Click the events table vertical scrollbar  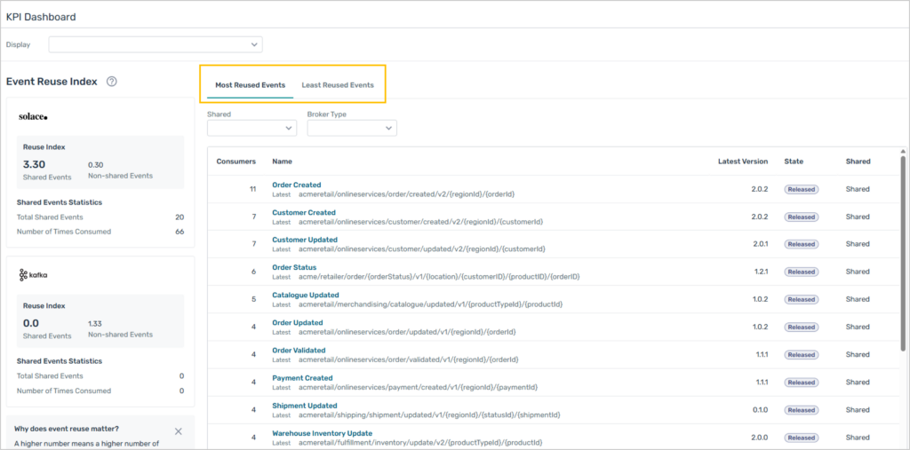pyautogui.click(x=903, y=266)
